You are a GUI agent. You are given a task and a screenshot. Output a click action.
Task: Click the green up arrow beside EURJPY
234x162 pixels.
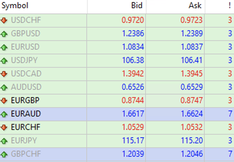tap(4, 141)
